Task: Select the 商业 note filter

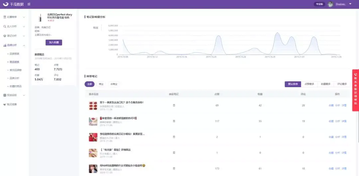Action: 101,84
